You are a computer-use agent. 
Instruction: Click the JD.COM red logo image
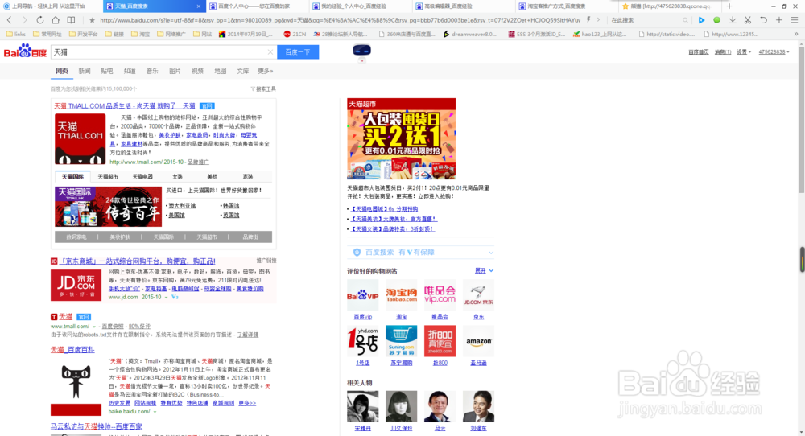[76, 286]
